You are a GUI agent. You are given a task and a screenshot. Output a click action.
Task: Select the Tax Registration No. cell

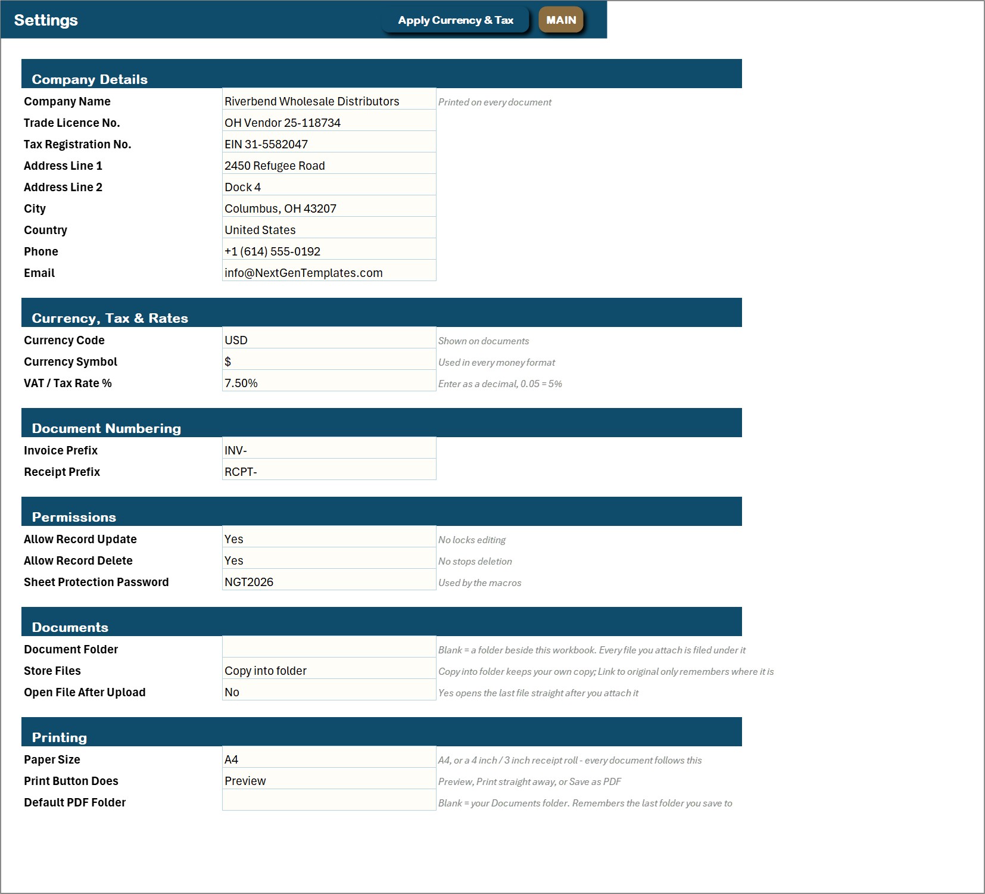[x=329, y=142]
